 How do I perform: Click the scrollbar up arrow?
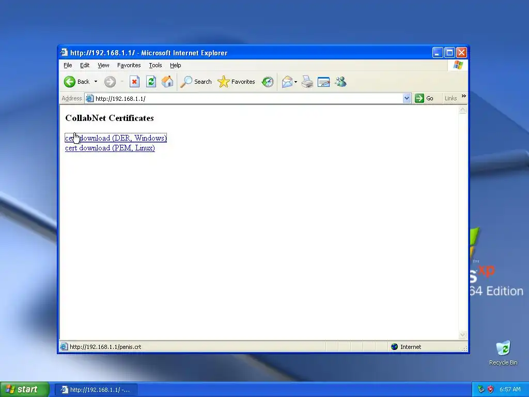click(462, 110)
